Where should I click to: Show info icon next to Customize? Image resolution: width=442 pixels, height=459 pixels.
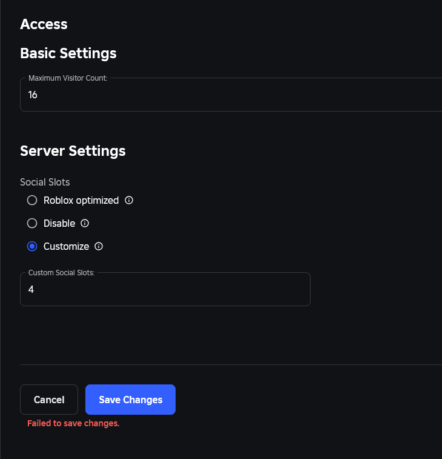[99, 246]
